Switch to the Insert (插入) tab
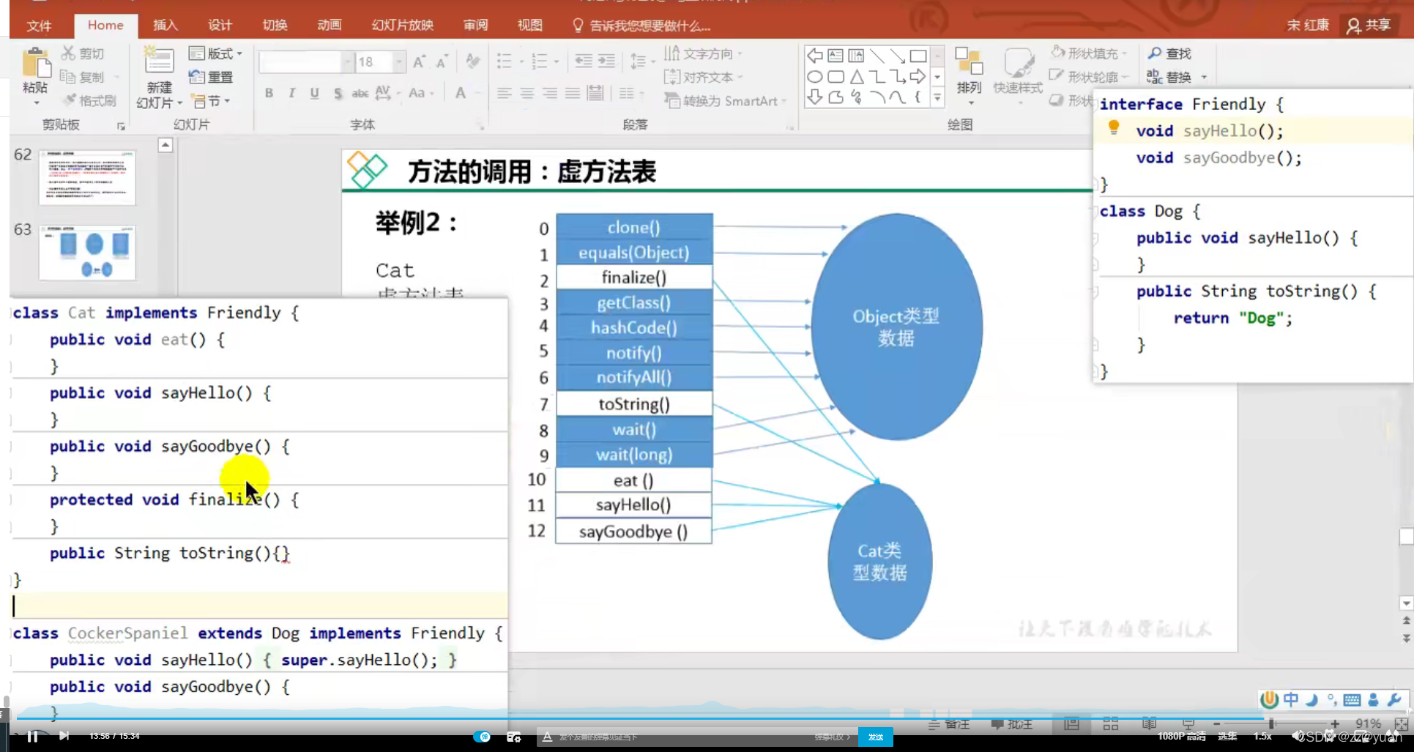1414x752 pixels. tap(165, 25)
